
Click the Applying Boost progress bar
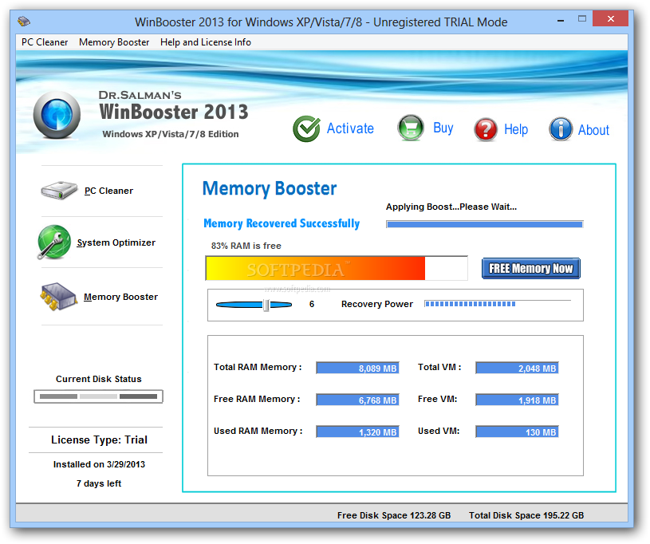click(485, 224)
